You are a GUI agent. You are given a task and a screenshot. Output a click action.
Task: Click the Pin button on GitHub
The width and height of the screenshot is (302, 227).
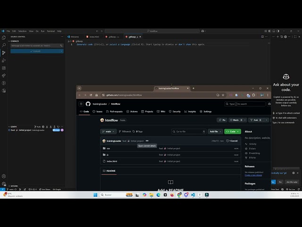click(222, 120)
